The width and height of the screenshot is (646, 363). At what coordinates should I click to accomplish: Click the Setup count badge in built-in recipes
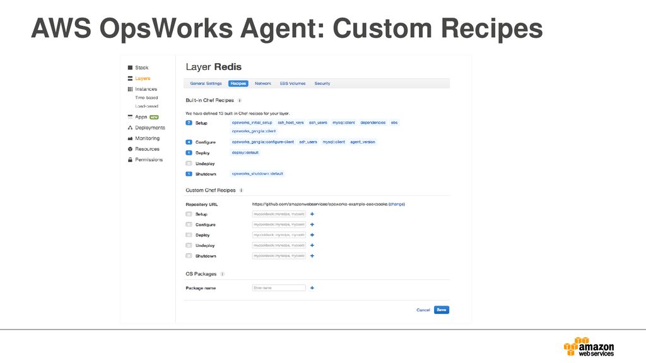click(x=189, y=123)
